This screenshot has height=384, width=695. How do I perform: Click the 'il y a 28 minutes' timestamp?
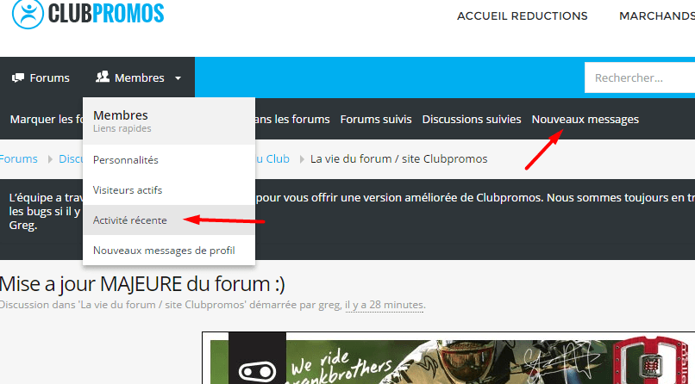click(x=384, y=305)
